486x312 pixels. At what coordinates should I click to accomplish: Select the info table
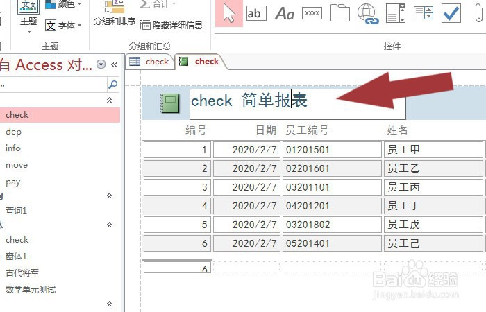(60, 148)
